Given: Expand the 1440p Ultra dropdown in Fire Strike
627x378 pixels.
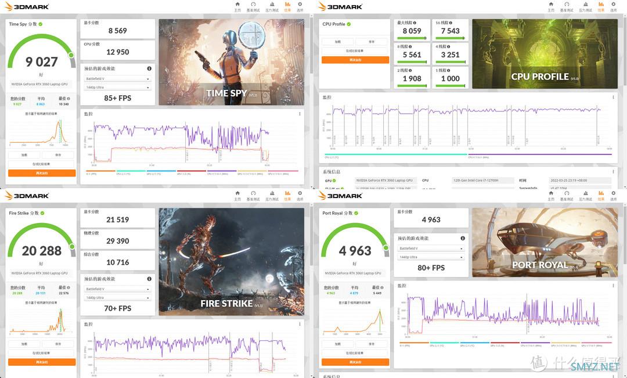Looking at the screenshot, I should coord(117,298).
